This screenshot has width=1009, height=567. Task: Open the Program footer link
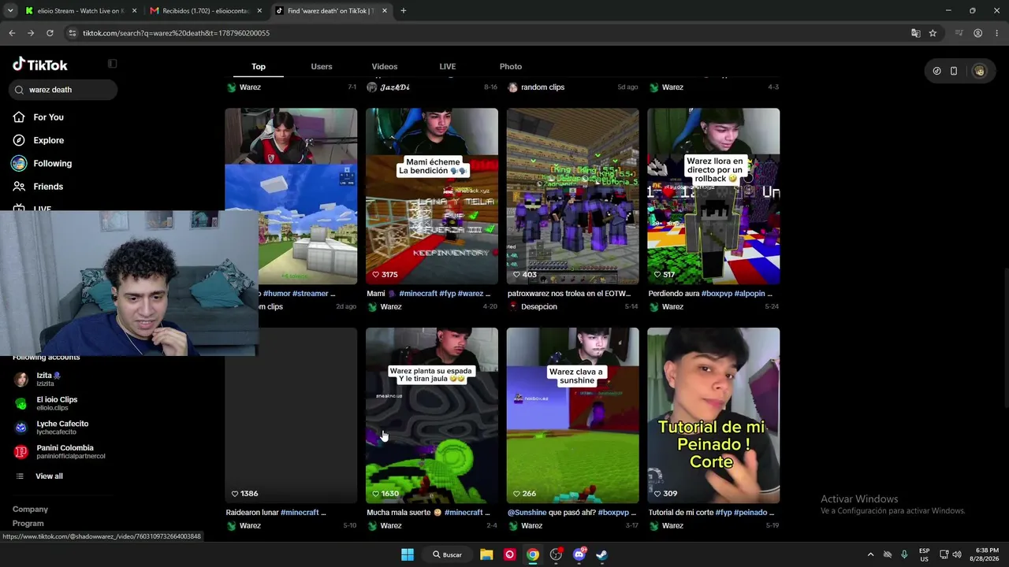pyautogui.click(x=28, y=524)
